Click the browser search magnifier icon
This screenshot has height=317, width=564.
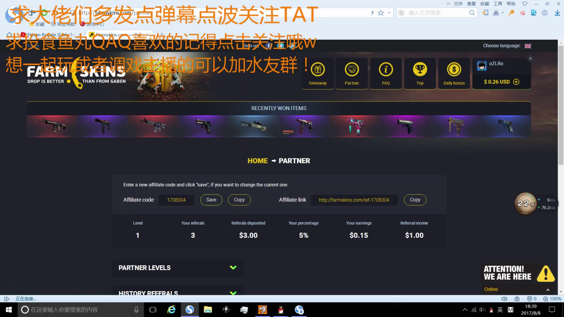click(x=472, y=13)
